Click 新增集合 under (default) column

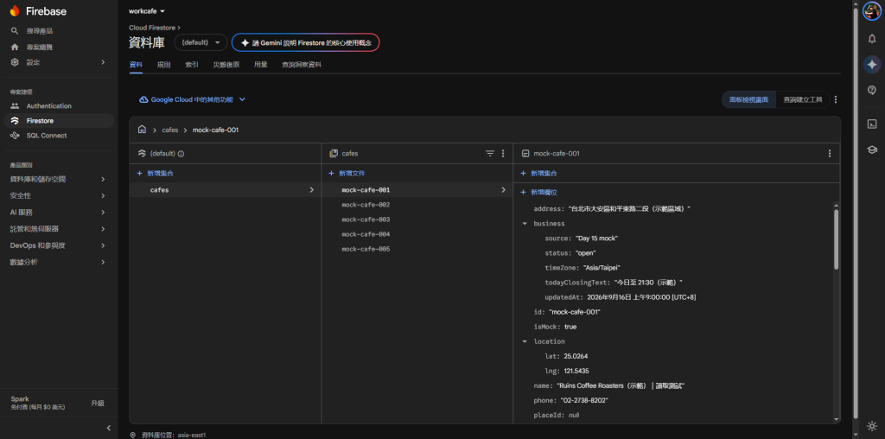pos(156,173)
